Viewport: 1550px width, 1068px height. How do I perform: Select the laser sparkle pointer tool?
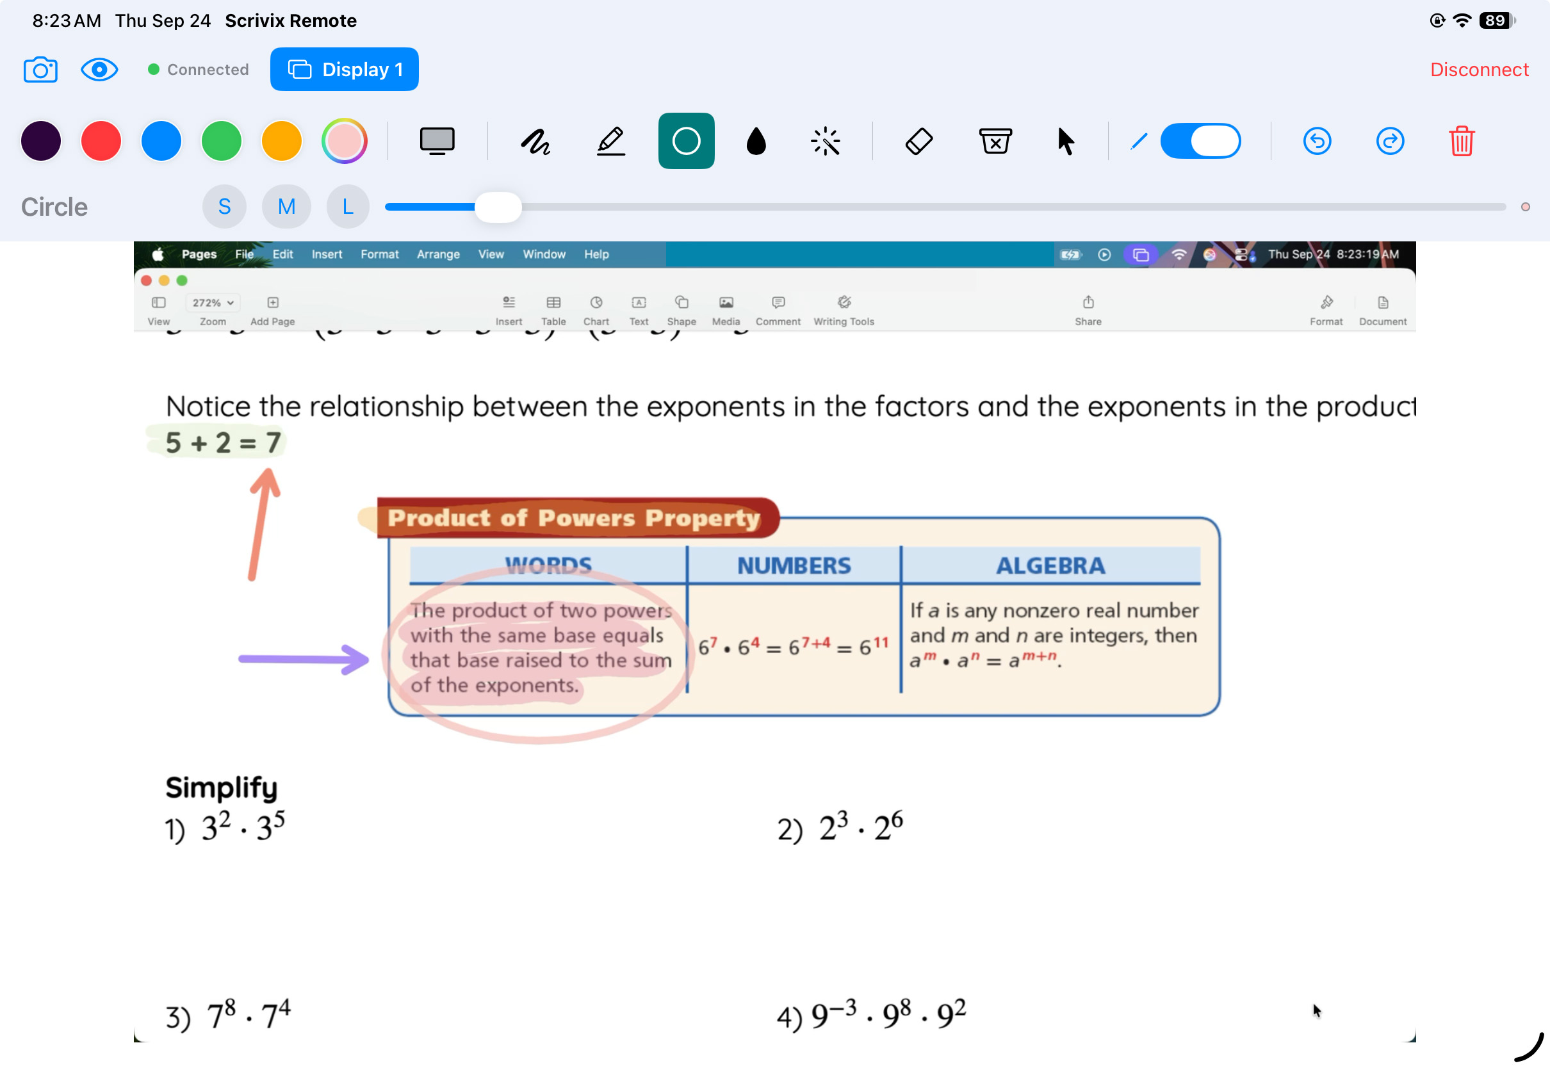[x=825, y=142]
